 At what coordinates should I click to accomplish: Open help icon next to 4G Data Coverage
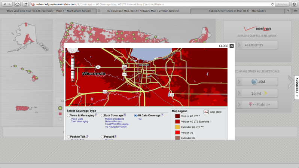162,115
